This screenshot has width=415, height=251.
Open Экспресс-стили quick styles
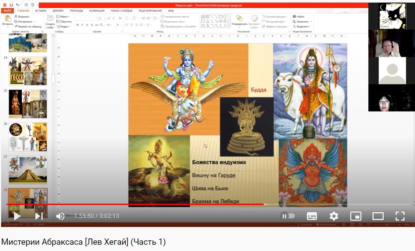[x=254, y=21]
